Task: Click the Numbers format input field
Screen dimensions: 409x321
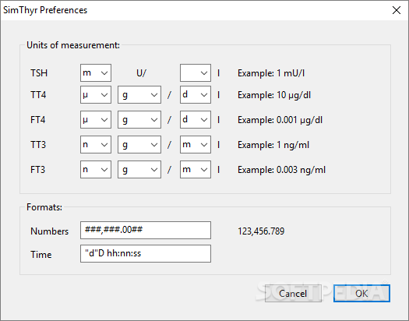Action: pyautogui.click(x=146, y=231)
